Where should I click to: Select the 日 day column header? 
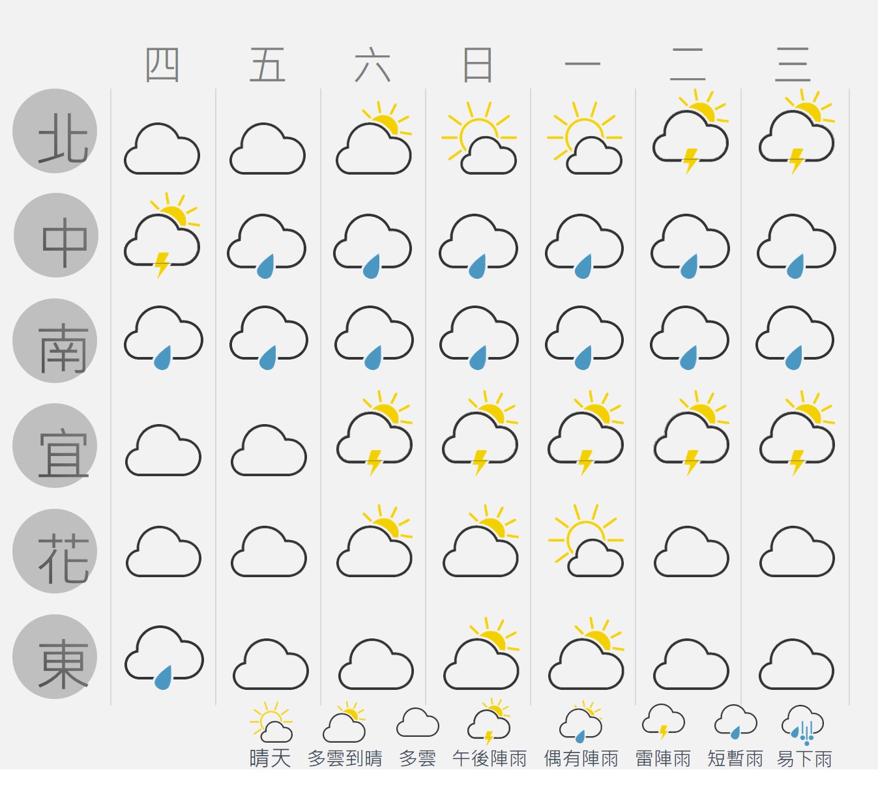(x=477, y=64)
